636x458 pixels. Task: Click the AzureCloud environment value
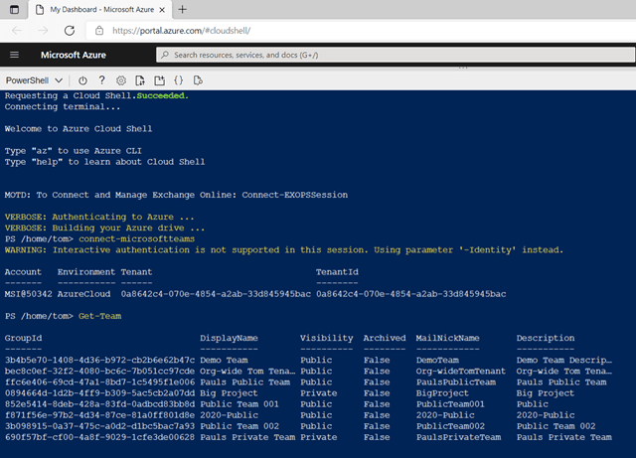[83, 294]
